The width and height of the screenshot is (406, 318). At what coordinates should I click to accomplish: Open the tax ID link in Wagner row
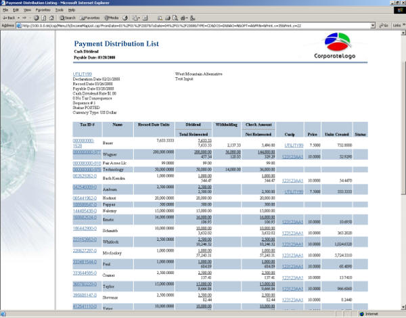pos(87,152)
